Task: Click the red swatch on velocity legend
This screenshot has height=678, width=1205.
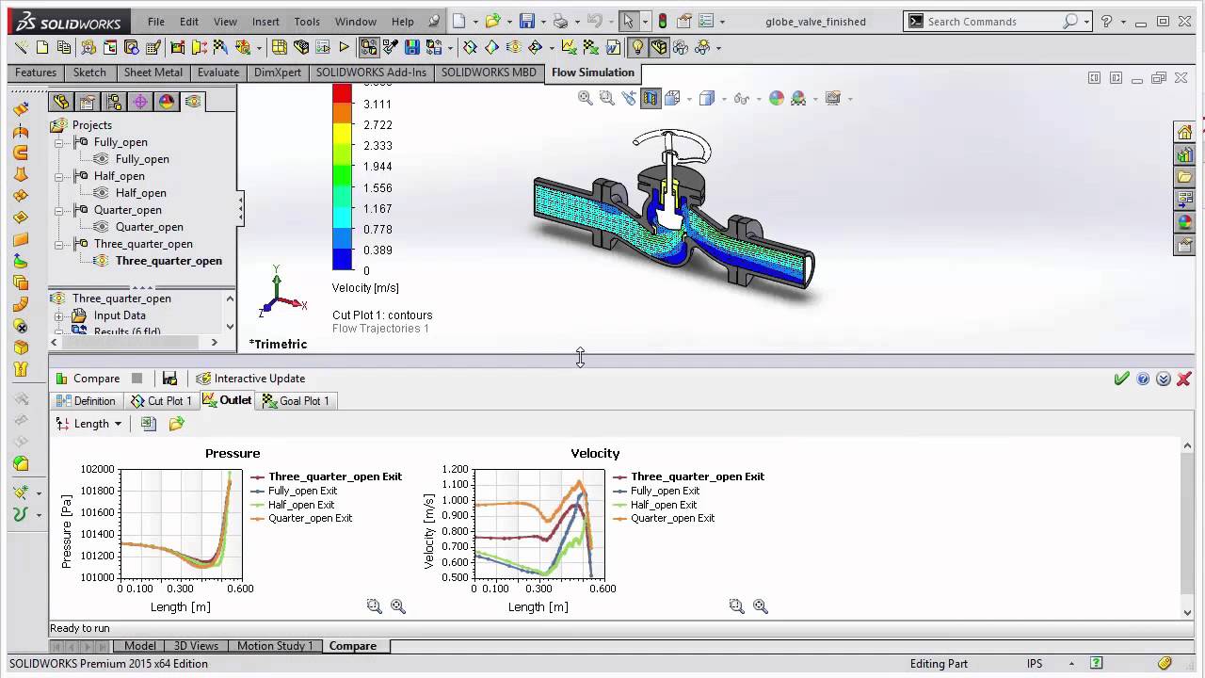Action: (x=342, y=93)
